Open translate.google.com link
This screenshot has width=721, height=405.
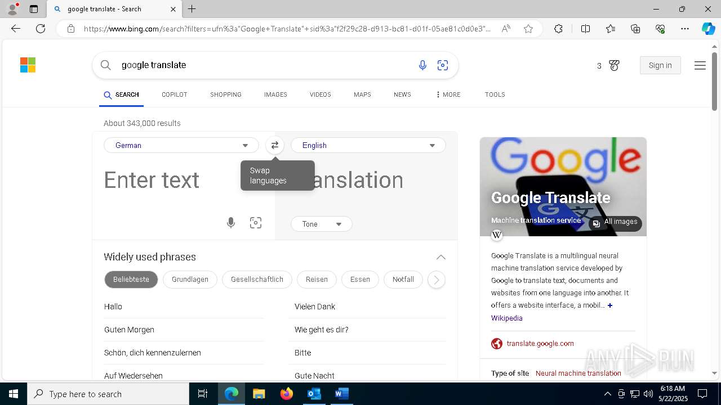tap(540, 344)
